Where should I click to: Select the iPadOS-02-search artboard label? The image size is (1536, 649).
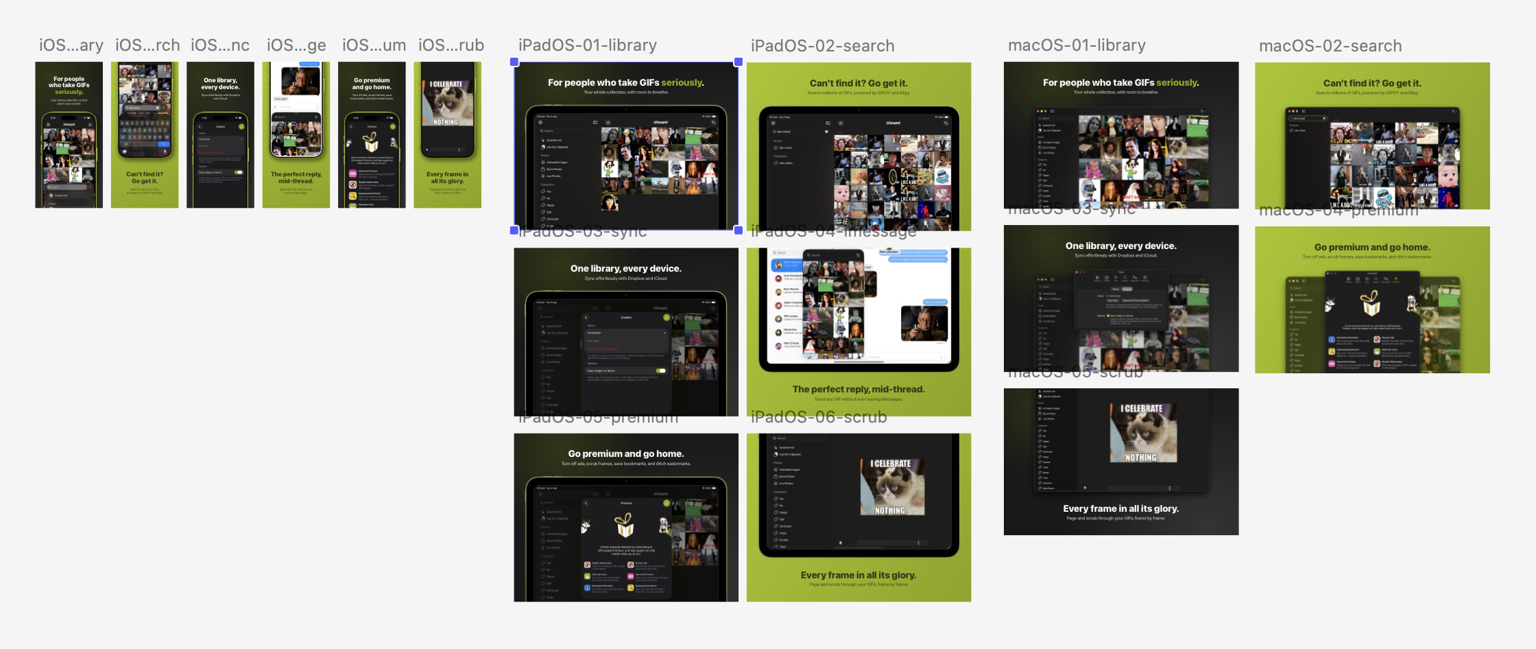point(822,46)
